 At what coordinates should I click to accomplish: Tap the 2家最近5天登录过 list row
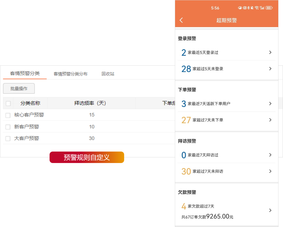point(227,52)
